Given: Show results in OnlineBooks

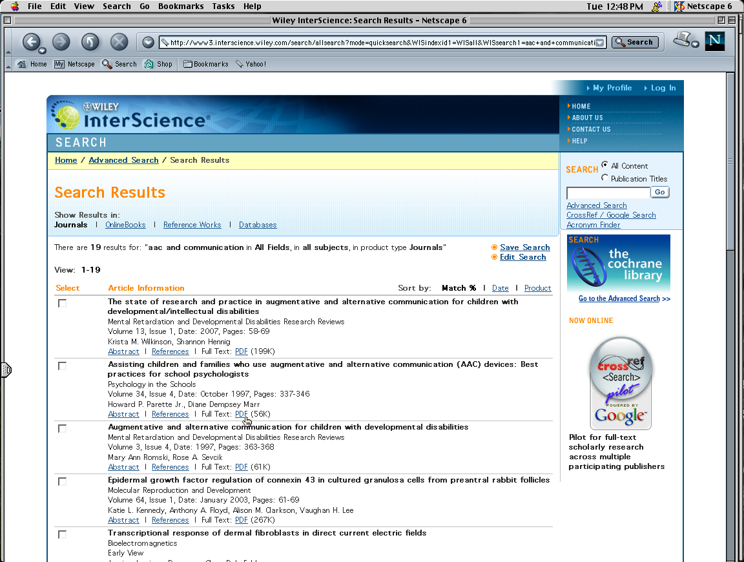Looking at the screenshot, I should pyautogui.click(x=125, y=225).
